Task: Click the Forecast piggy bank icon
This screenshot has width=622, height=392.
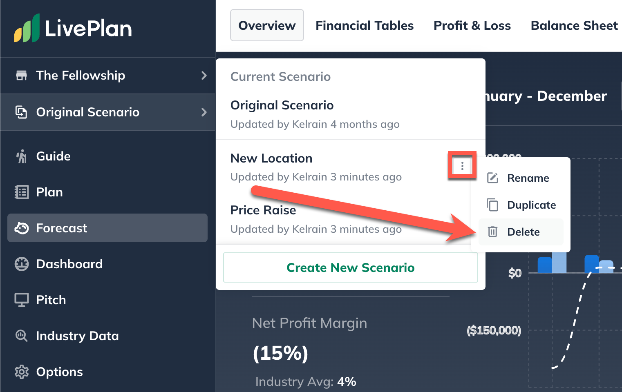Action: [21, 228]
